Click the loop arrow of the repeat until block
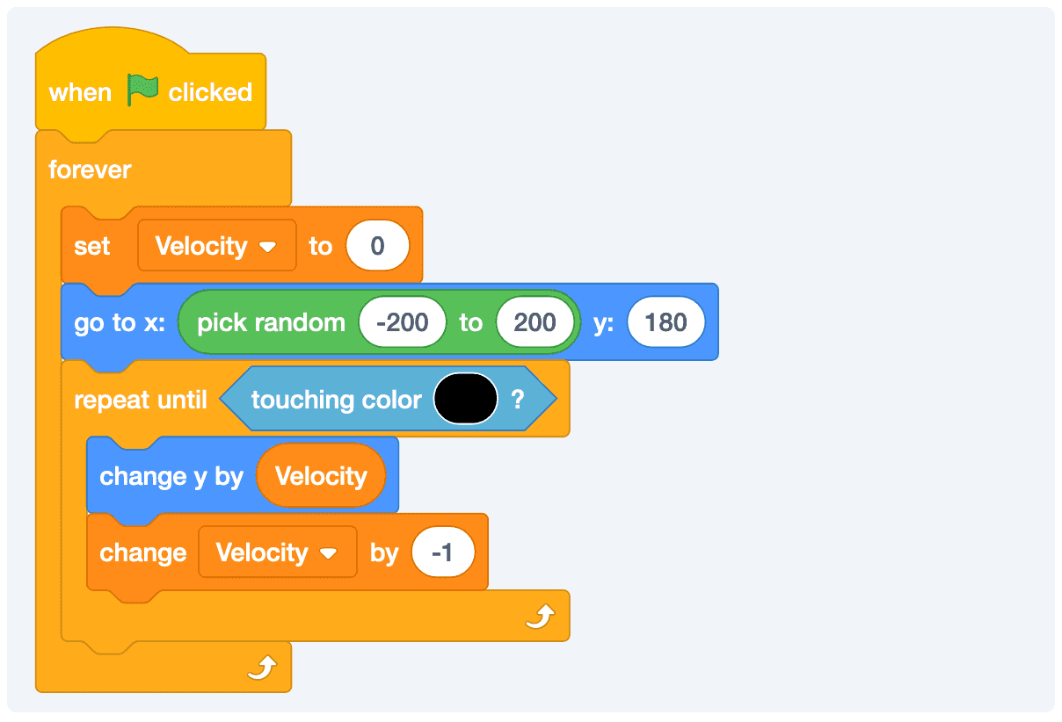This screenshot has width=1062, height=722. (541, 617)
